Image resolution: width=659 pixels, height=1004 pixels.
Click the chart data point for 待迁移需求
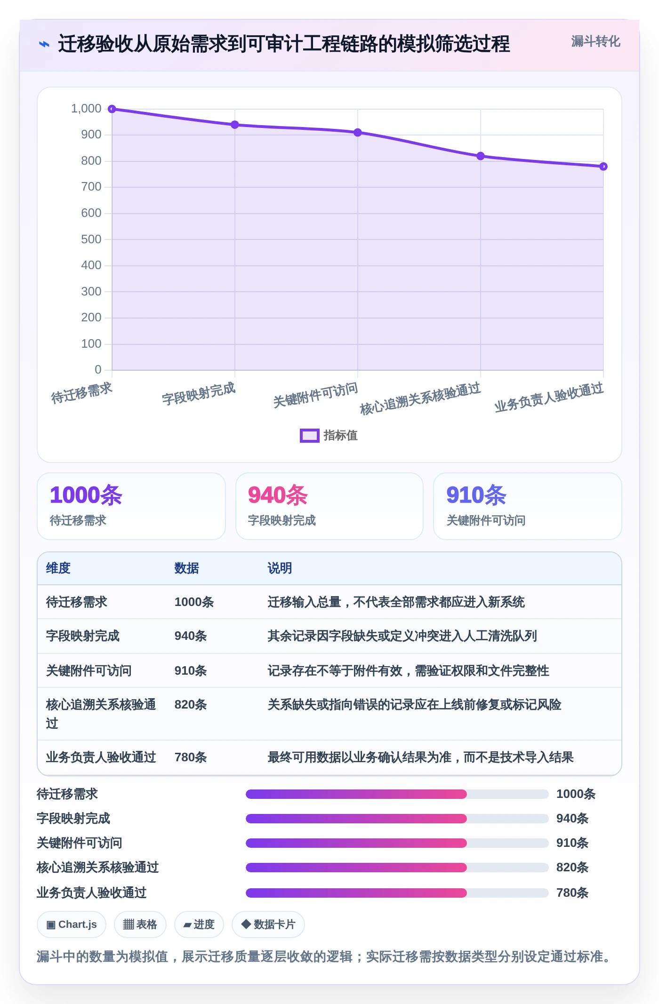click(x=112, y=109)
